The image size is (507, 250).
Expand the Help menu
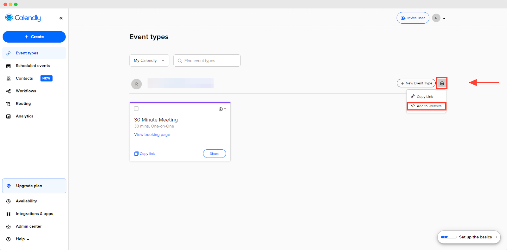tap(22, 239)
